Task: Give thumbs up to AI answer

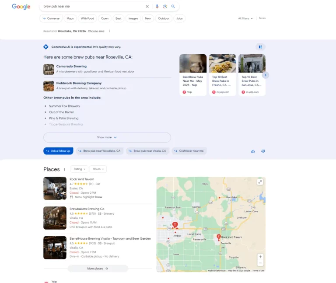Action: click(x=253, y=151)
